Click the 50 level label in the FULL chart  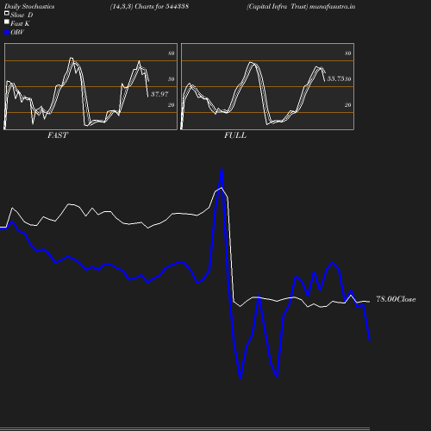348,79
